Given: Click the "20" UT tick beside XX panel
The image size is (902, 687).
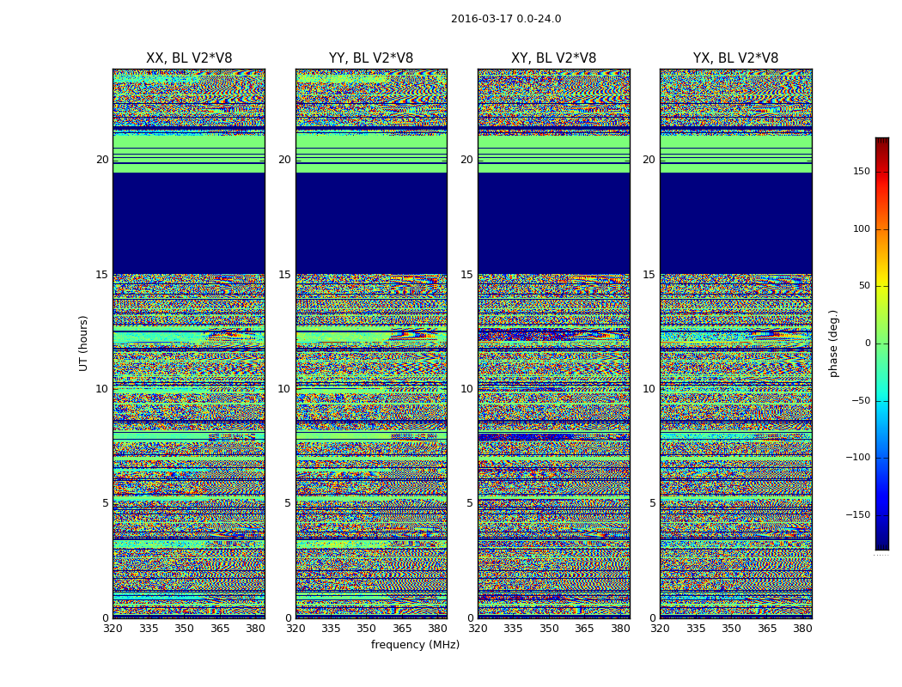Looking at the screenshot, I should [x=102, y=160].
